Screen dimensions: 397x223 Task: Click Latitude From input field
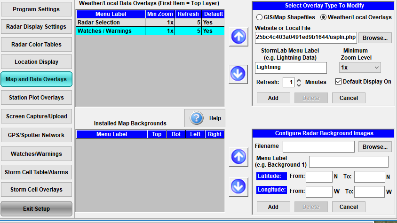click(319, 177)
